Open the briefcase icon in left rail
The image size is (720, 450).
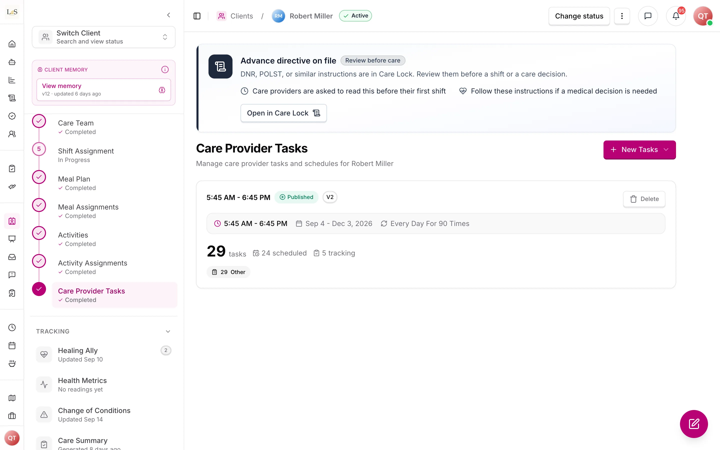[x=12, y=416]
